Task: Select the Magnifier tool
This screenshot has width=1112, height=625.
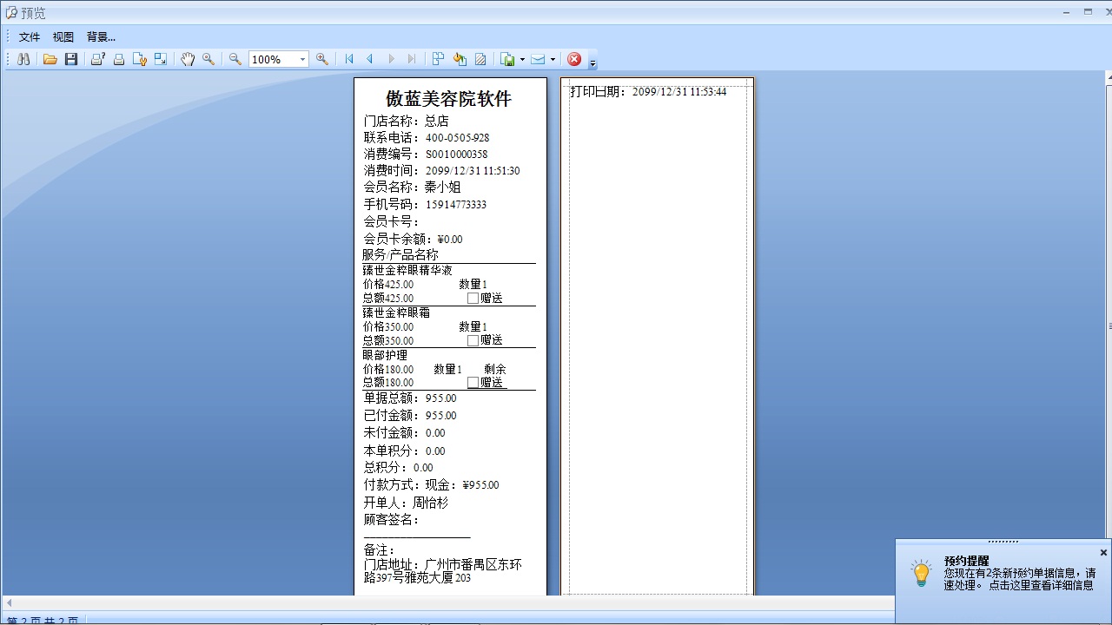Action: pyautogui.click(x=208, y=59)
